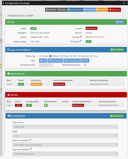The width and height of the screenshot is (128, 159).
Task: Click the Protocole domotique category text
Action: pyautogui.click(x=40, y=33)
